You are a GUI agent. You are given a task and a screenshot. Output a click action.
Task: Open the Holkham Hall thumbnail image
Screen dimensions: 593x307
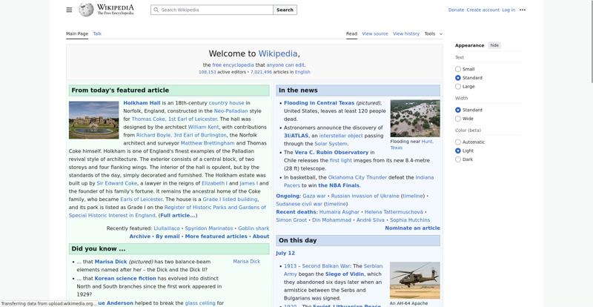click(x=94, y=120)
